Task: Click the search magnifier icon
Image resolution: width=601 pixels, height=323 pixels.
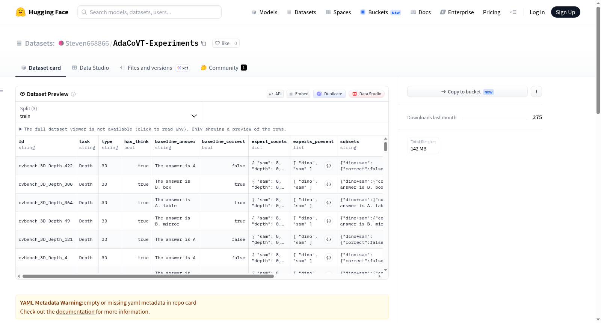Action: [x=84, y=12]
